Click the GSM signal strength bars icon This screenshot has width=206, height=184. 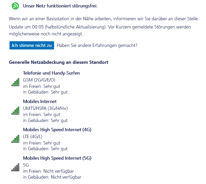pyautogui.click(x=15, y=82)
